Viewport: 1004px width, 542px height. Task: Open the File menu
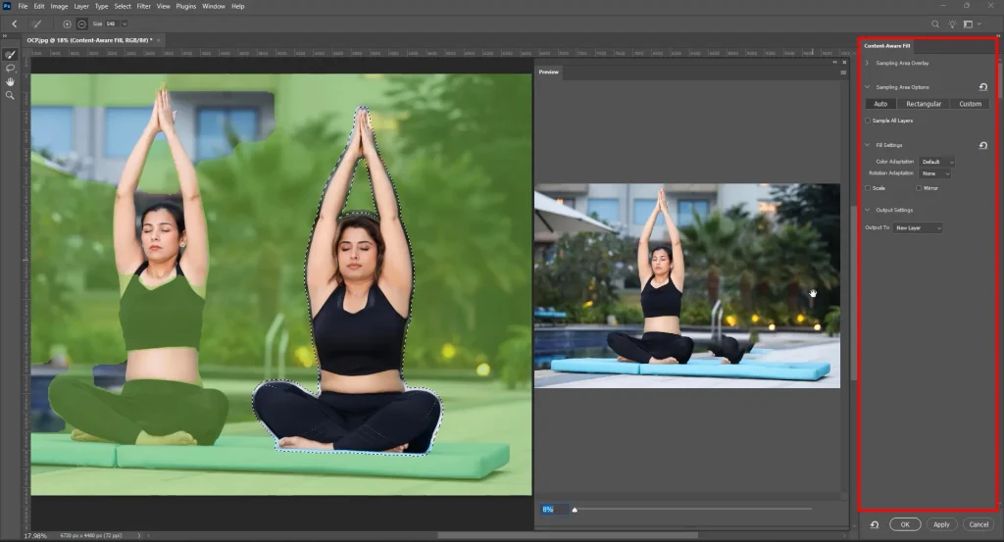pyautogui.click(x=23, y=7)
